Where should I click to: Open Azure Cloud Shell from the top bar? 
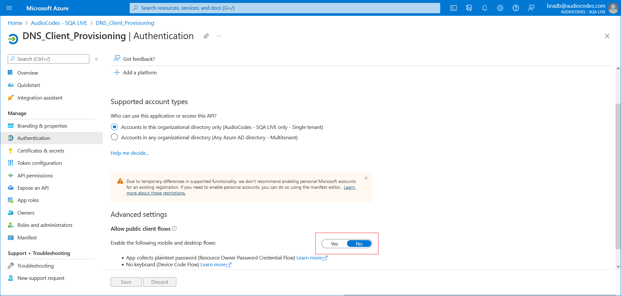coord(453,8)
